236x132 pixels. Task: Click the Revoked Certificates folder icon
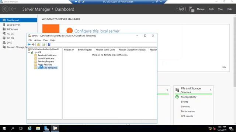35,55
